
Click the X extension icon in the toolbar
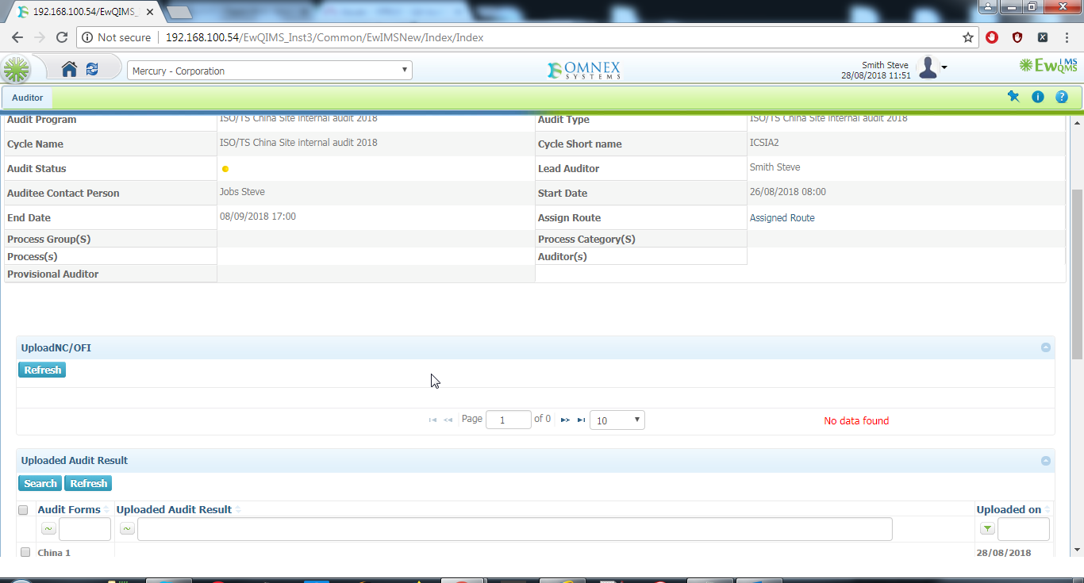pyautogui.click(x=1043, y=37)
